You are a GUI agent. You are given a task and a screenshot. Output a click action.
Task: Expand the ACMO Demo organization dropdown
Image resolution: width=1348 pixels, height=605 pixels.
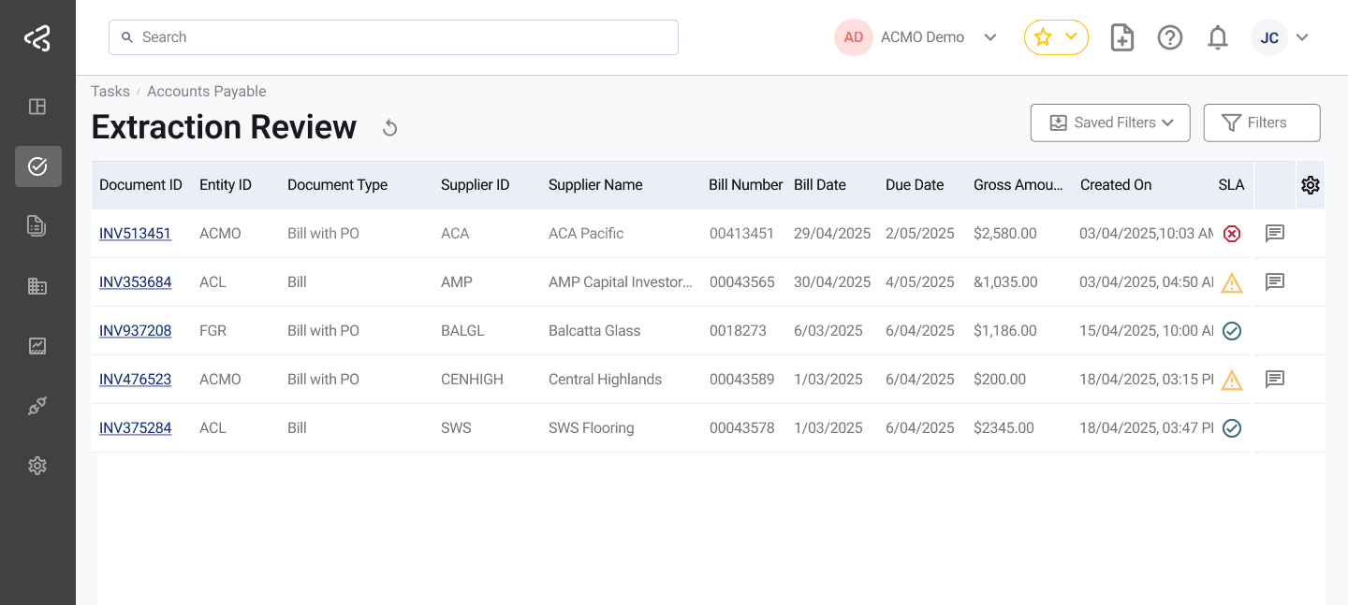pos(990,37)
